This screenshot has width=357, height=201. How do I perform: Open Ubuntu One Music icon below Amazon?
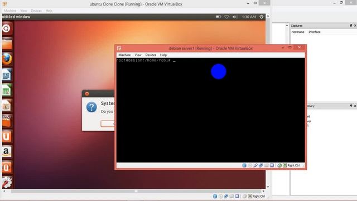coord(7,167)
